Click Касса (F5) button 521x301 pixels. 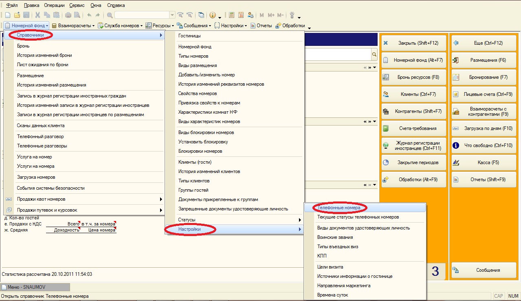click(x=484, y=162)
